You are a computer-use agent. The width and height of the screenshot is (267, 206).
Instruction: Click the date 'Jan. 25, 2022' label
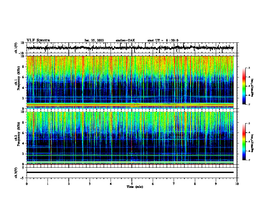[x=94, y=40]
